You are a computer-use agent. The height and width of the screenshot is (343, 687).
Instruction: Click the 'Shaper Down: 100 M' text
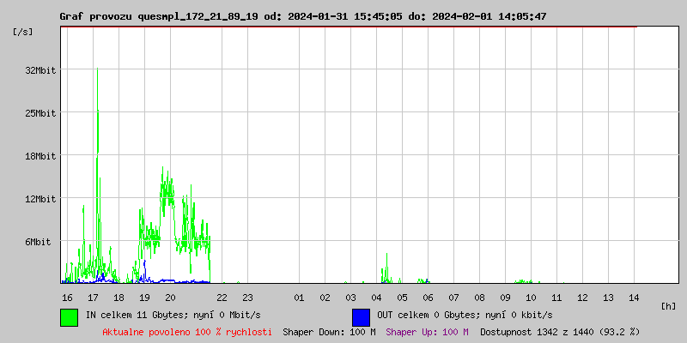coord(329,331)
